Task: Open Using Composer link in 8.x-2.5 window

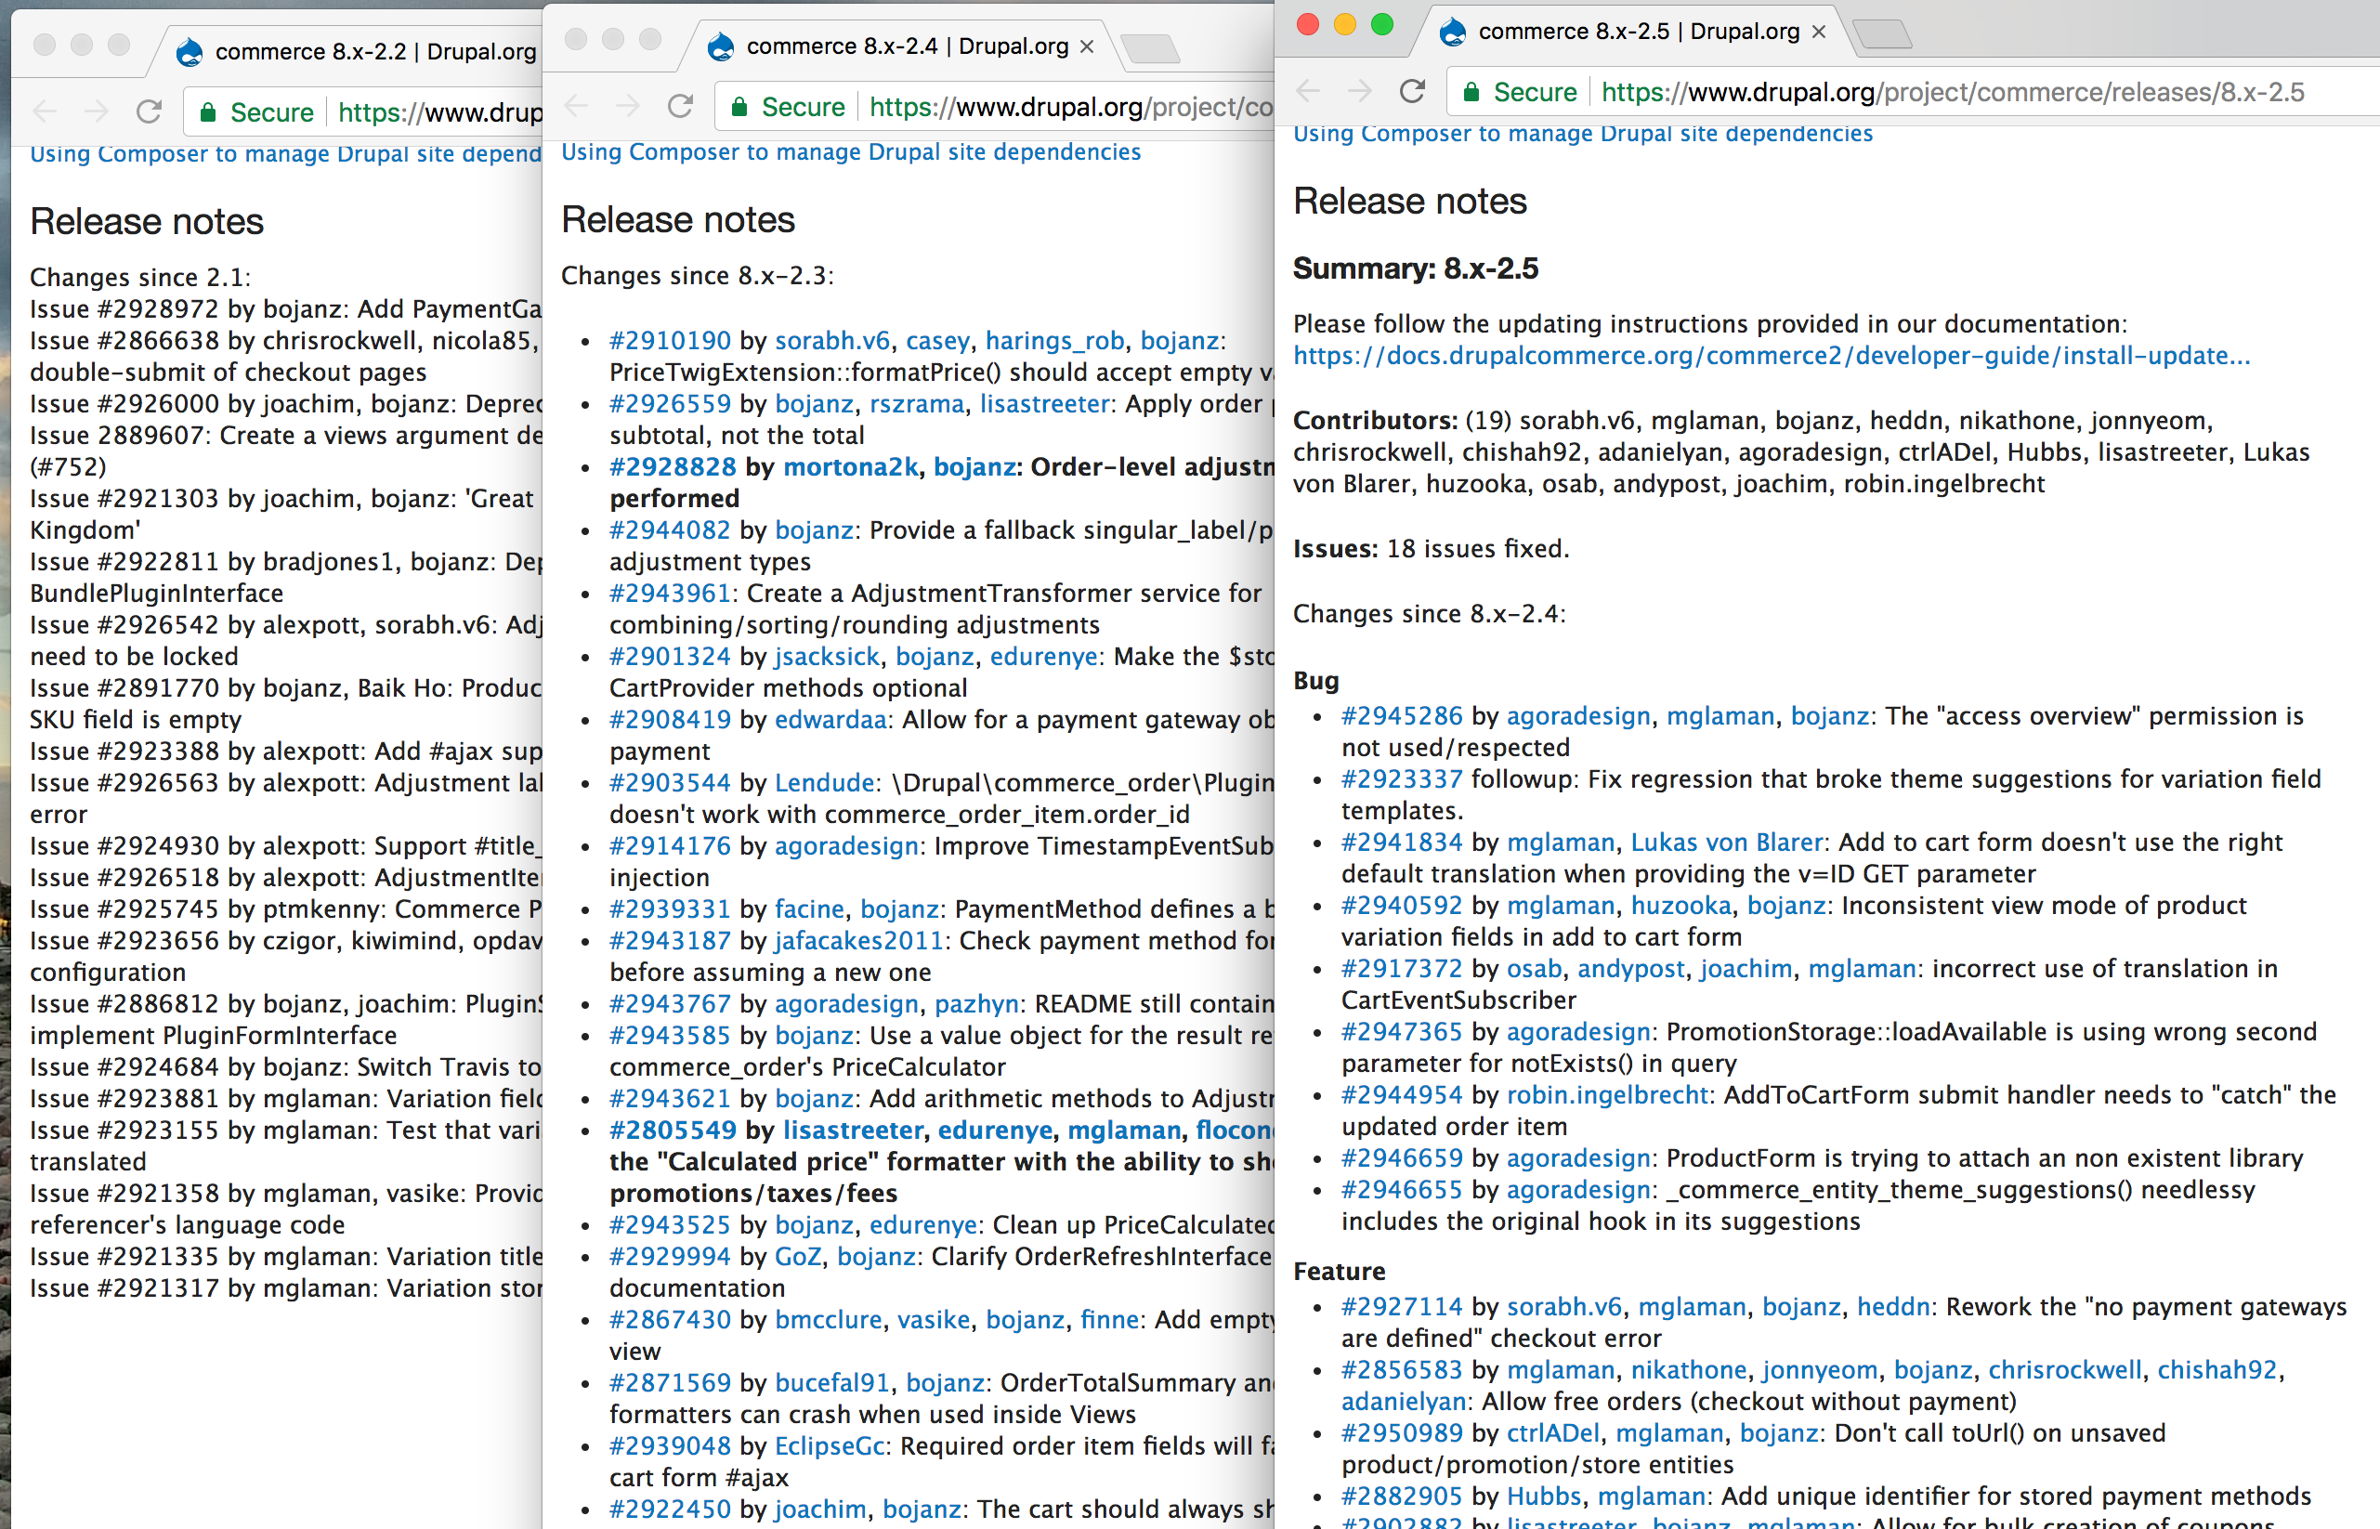Action: 1583,133
